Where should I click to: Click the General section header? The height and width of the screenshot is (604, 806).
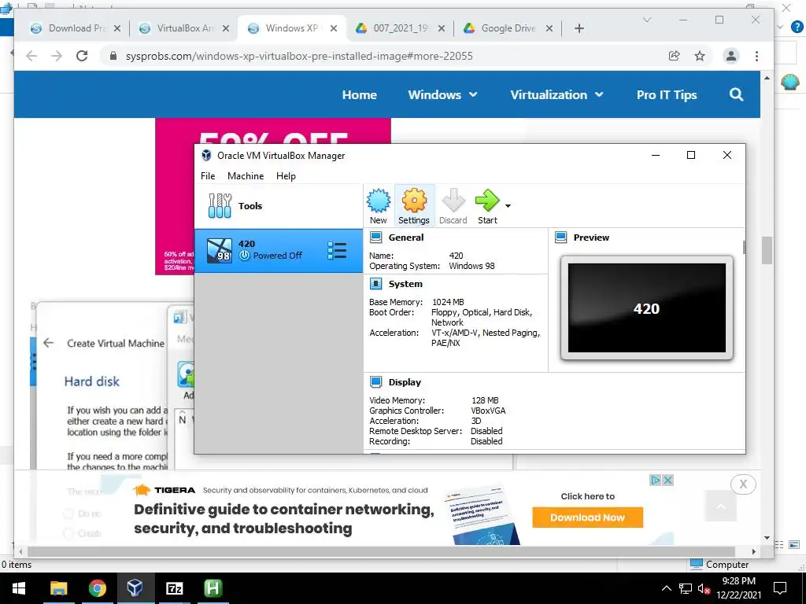[x=406, y=238]
